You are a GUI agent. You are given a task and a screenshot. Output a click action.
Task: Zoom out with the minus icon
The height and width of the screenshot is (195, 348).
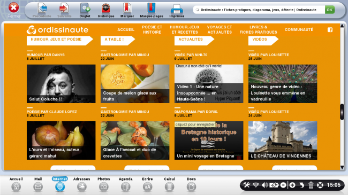[x=283, y=185]
